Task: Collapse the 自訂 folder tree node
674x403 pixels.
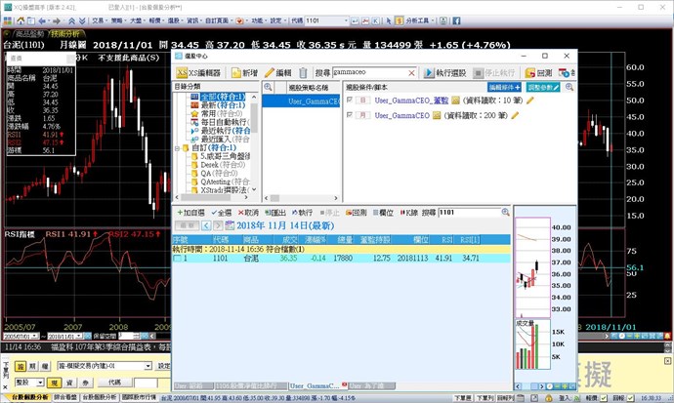Action: [178, 147]
